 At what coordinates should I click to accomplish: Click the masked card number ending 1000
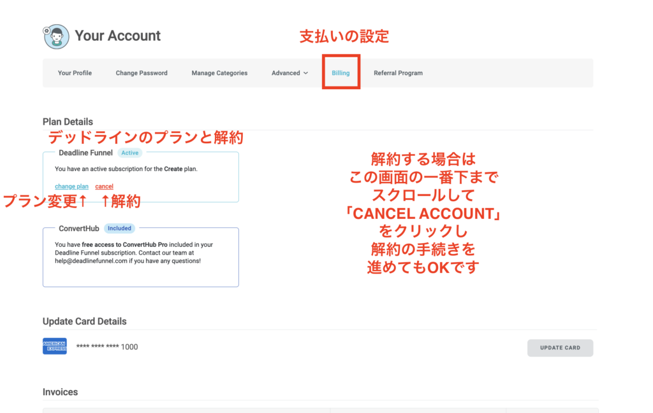[107, 347]
